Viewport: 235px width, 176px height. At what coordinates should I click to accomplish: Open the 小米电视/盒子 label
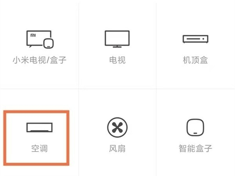(x=40, y=60)
